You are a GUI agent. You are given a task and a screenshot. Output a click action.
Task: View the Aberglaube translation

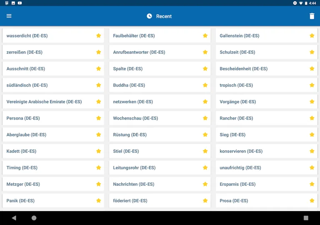tap(26, 135)
